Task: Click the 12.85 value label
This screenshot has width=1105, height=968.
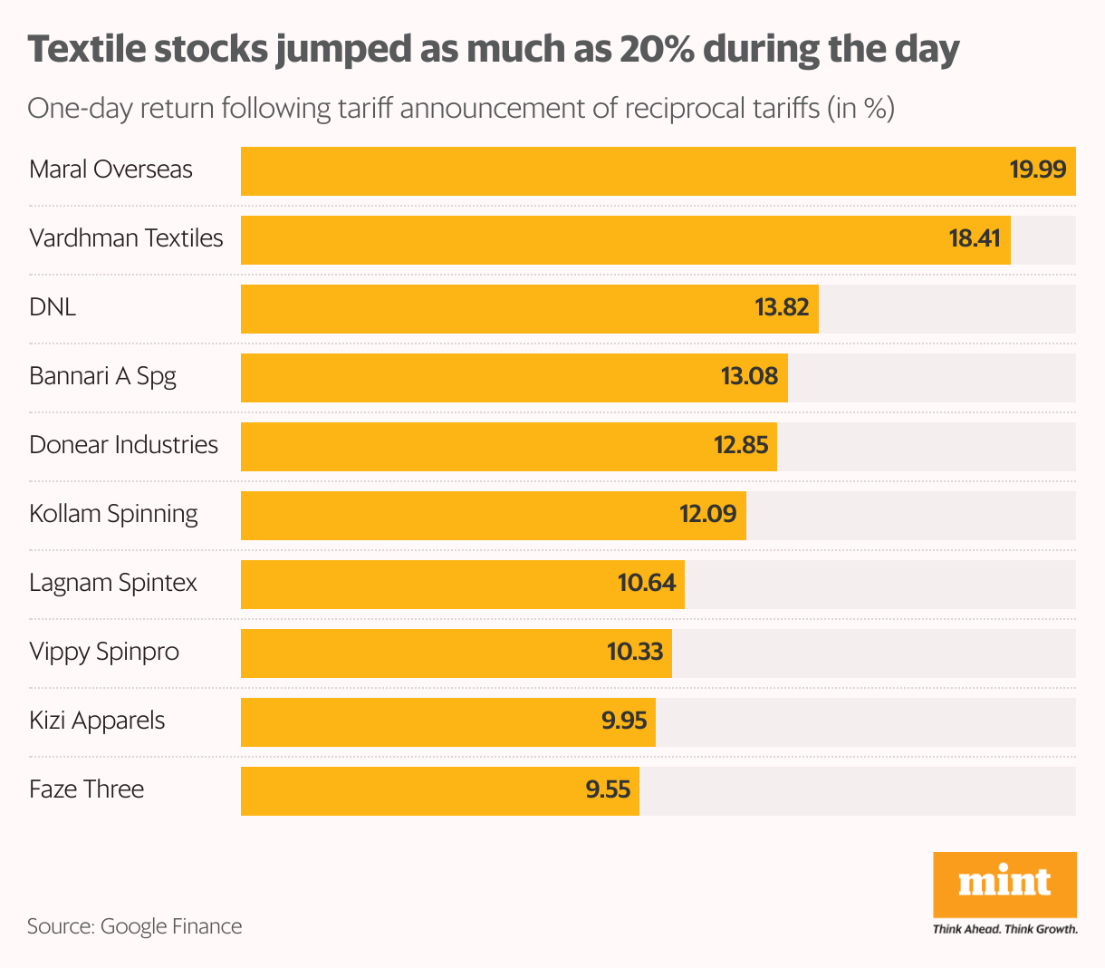Action: 741,445
